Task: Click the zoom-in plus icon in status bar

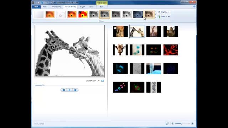Action: (192, 124)
